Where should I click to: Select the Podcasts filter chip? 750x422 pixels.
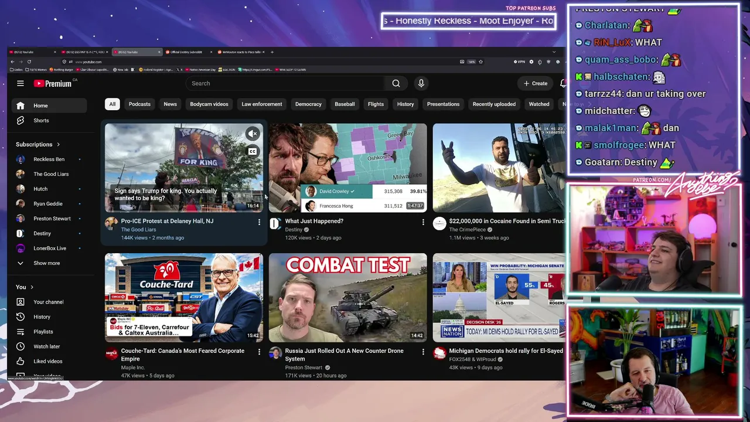click(139, 104)
